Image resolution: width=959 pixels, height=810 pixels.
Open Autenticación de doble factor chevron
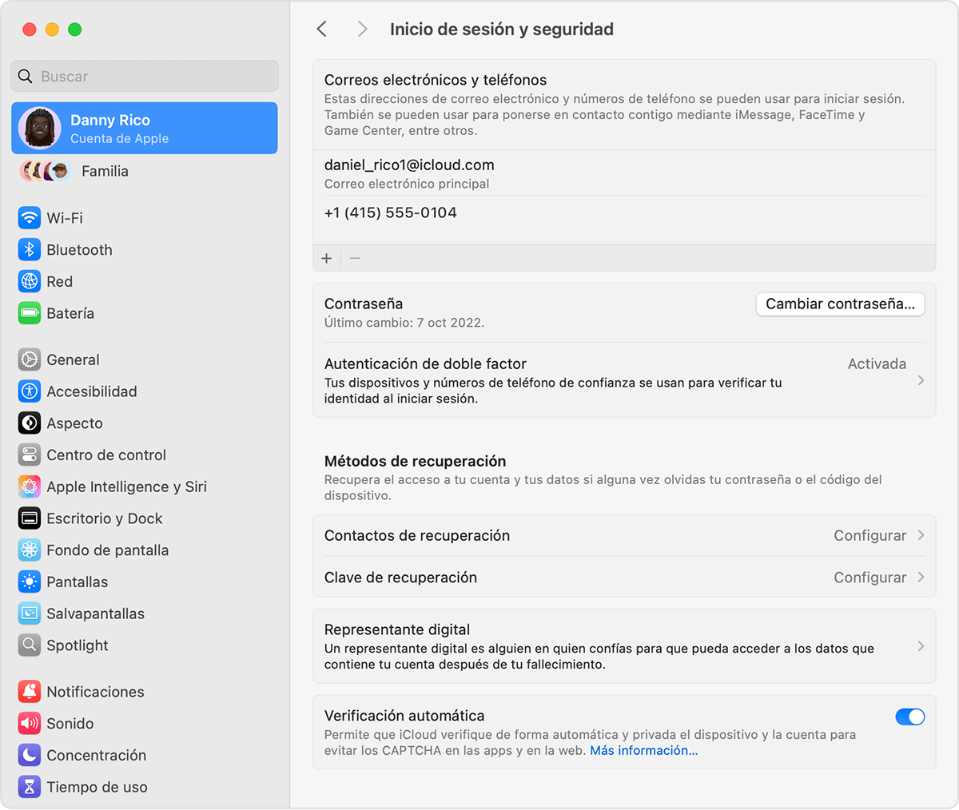(921, 380)
